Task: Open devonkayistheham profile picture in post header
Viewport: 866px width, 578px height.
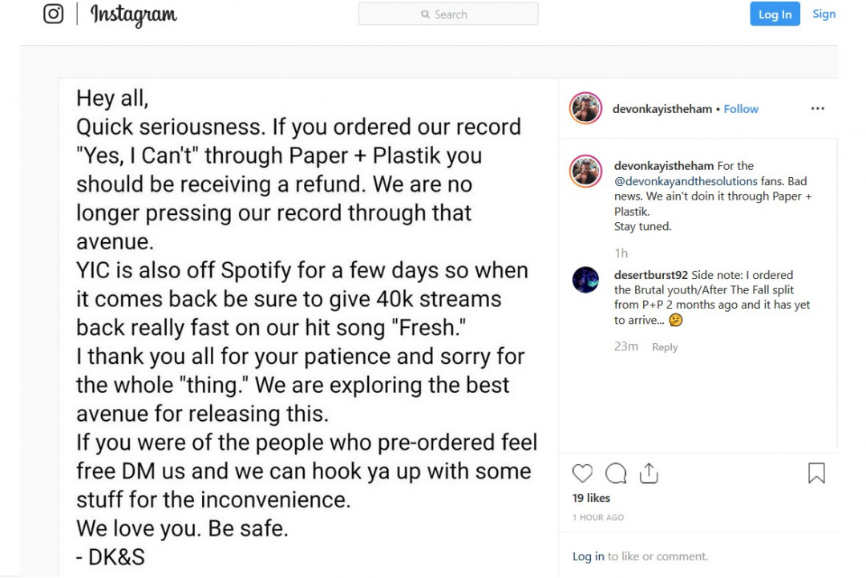Action: click(585, 108)
